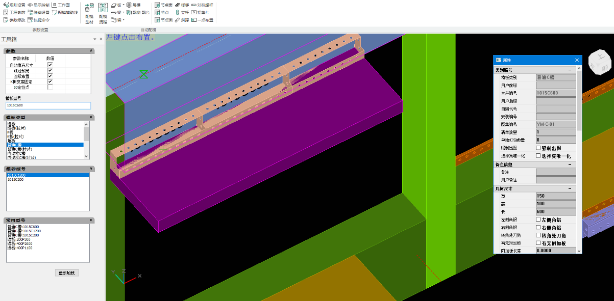
Task: Enable 选择集唯一化 checkbox
Action: (x=538, y=156)
